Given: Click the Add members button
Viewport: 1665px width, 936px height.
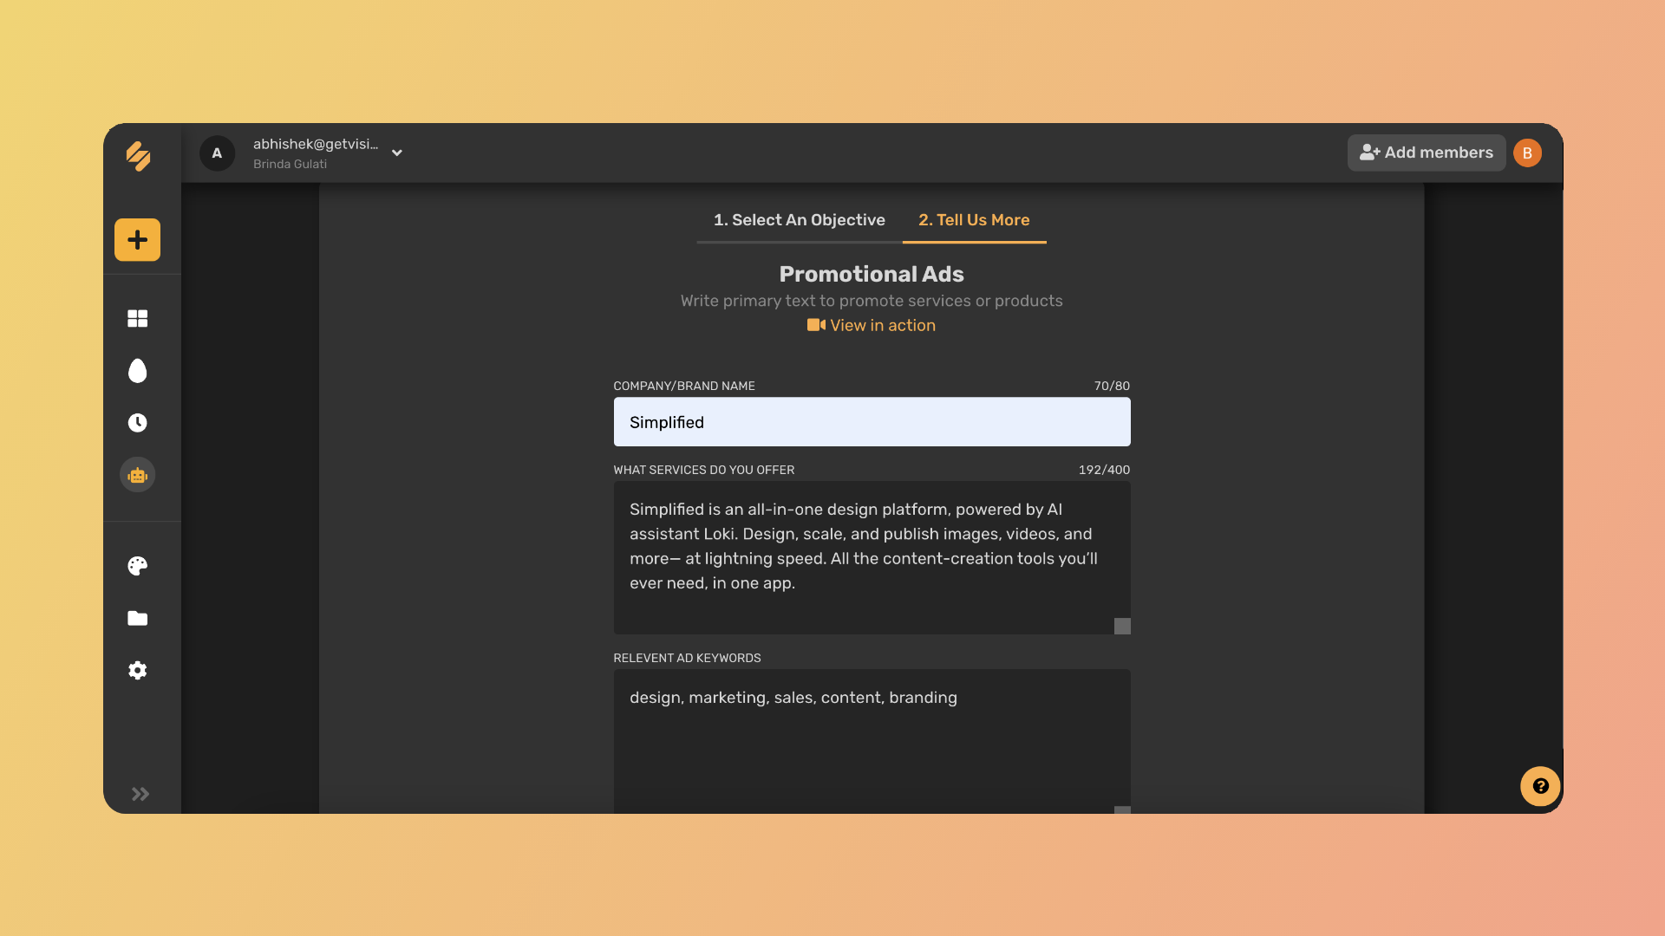Looking at the screenshot, I should coord(1427,153).
